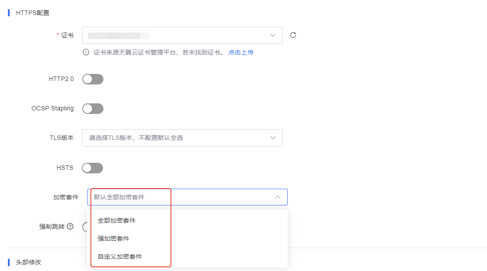Click the 证书 dropdown chevron arrow
The image size is (487, 271).
pos(273,35)
